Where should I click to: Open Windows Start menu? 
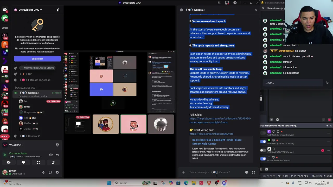(109, 183)
